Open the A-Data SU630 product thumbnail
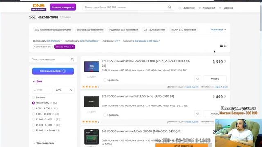262x147 pixels. (92, 137)
